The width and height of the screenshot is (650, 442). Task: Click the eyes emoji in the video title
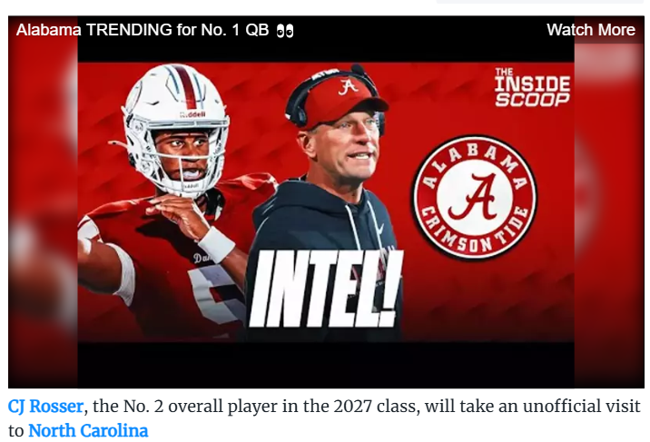[285, 31]
